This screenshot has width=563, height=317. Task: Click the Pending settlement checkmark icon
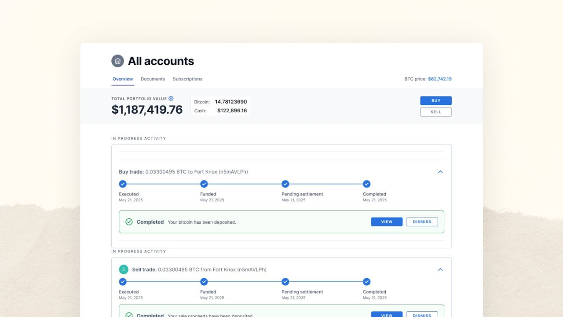(285, 184)
